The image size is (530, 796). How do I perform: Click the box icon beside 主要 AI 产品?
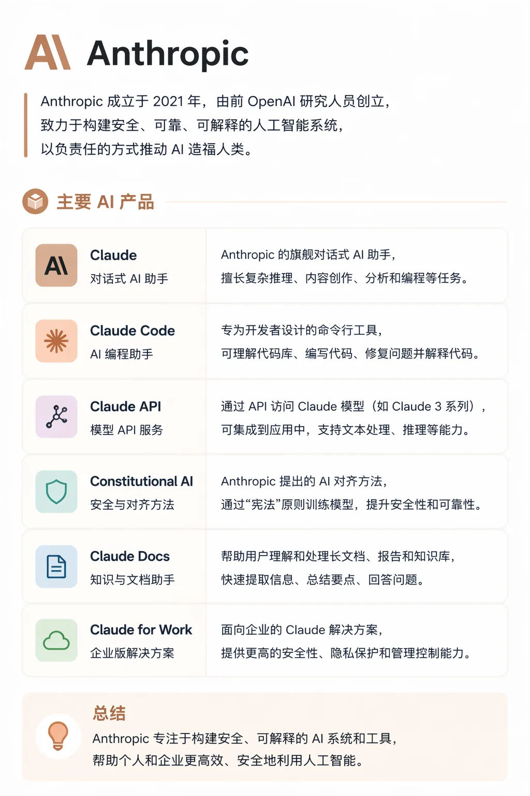pyautogui.click(x=35, y=201)
